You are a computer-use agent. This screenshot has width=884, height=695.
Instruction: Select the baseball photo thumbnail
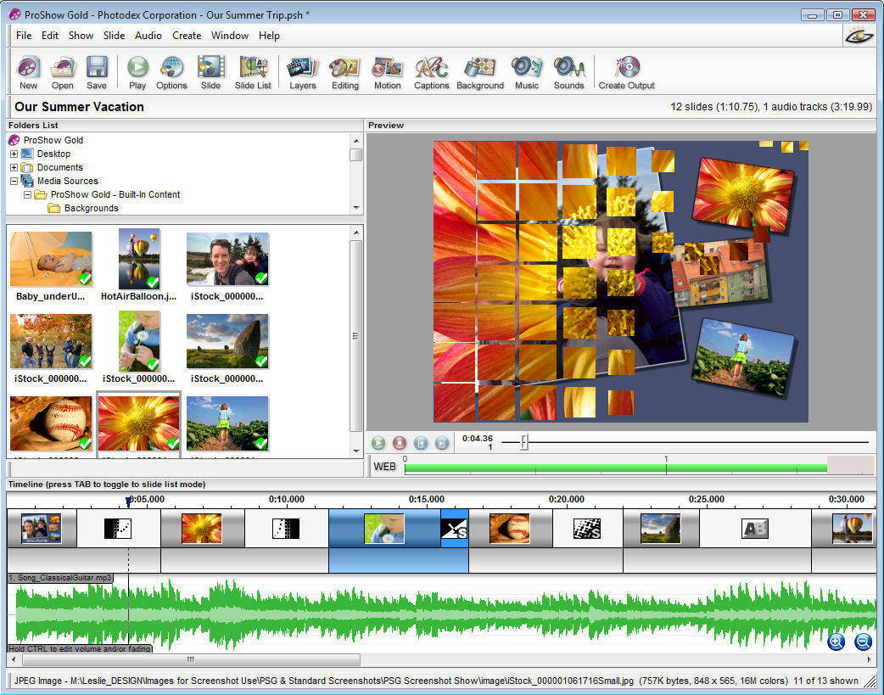(51, 424)
